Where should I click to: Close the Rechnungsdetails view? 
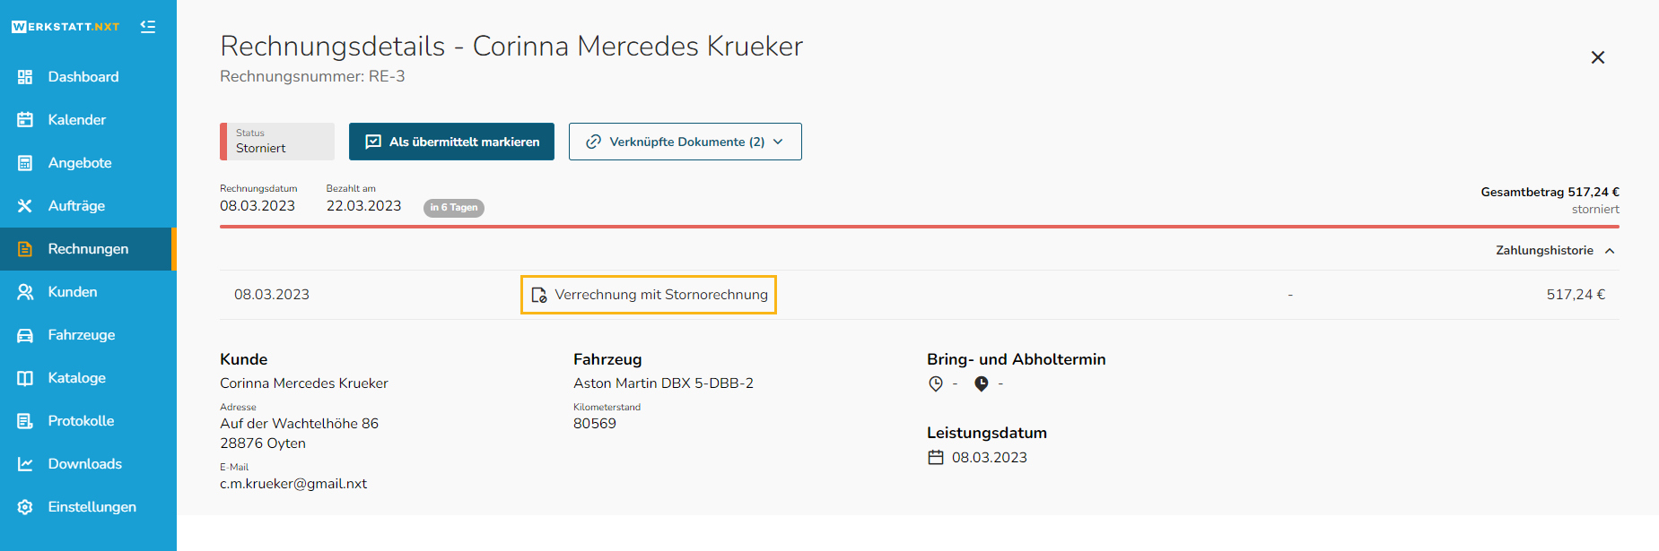pos(1598,57)
